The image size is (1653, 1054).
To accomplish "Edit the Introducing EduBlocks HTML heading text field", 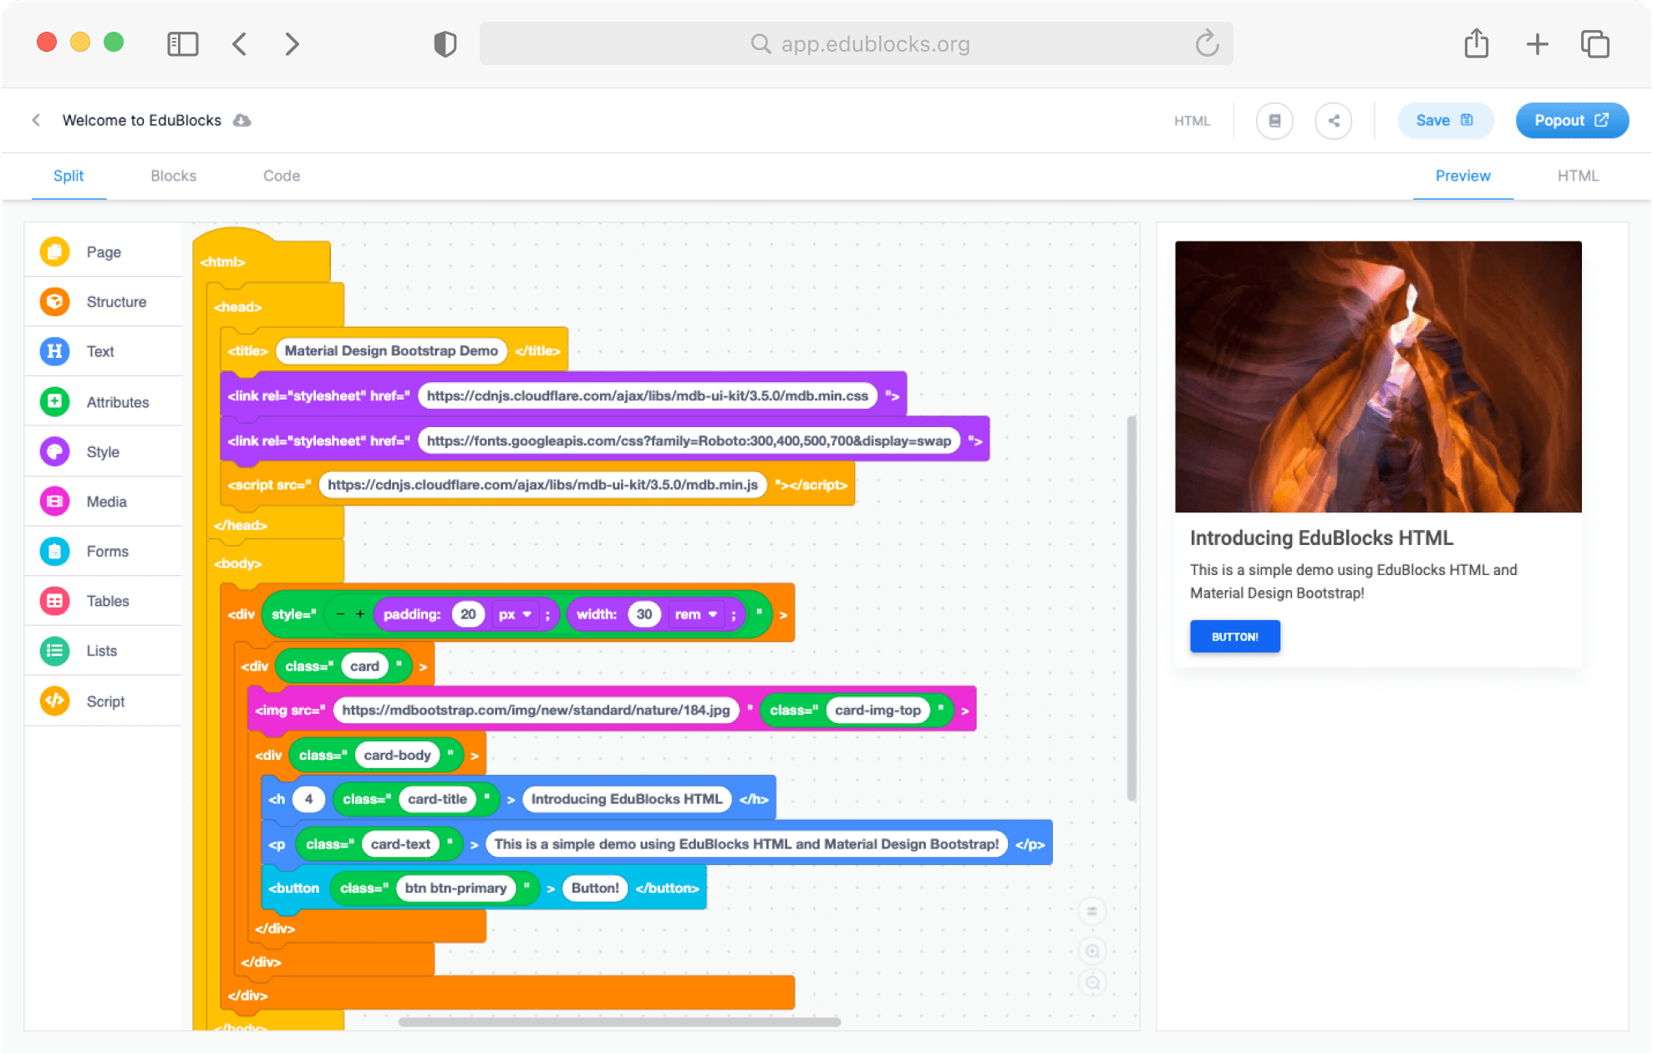I will pyautogui.click(x=627, y=800).
